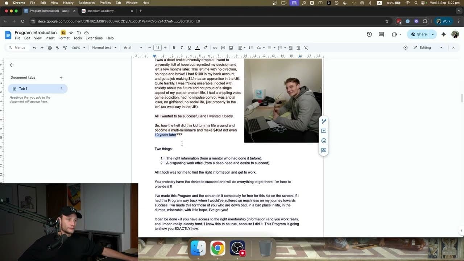Open the Share options dropdown arrow
This screenshot has width=464, height=261.
click(x=433, y=34)
